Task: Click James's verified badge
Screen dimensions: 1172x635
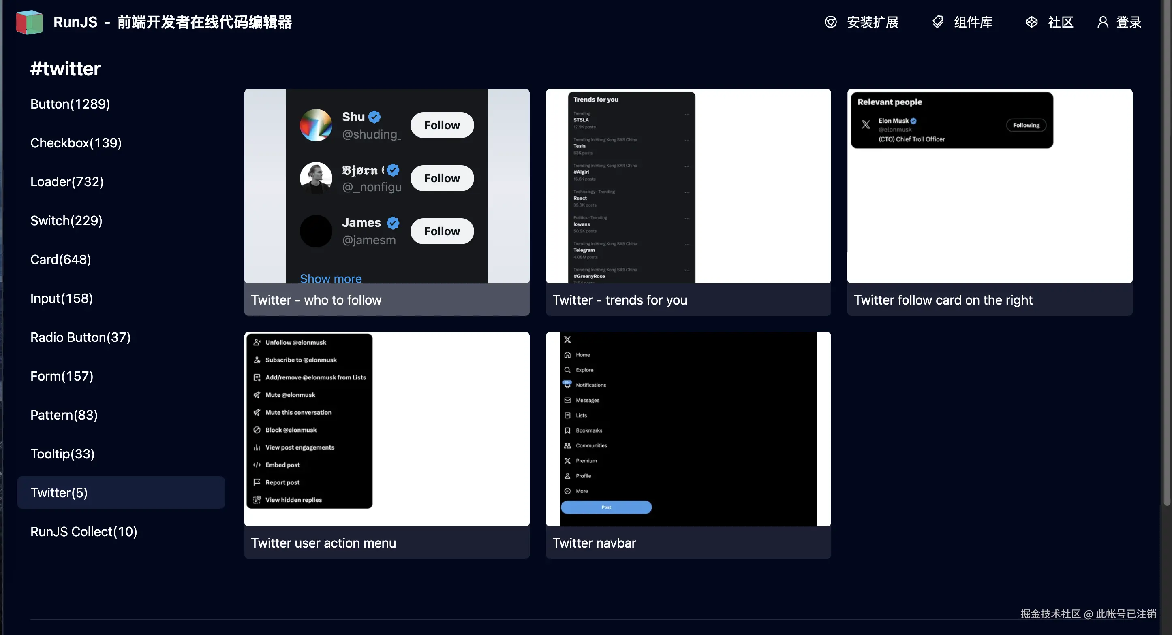Action: coord(393,223)
